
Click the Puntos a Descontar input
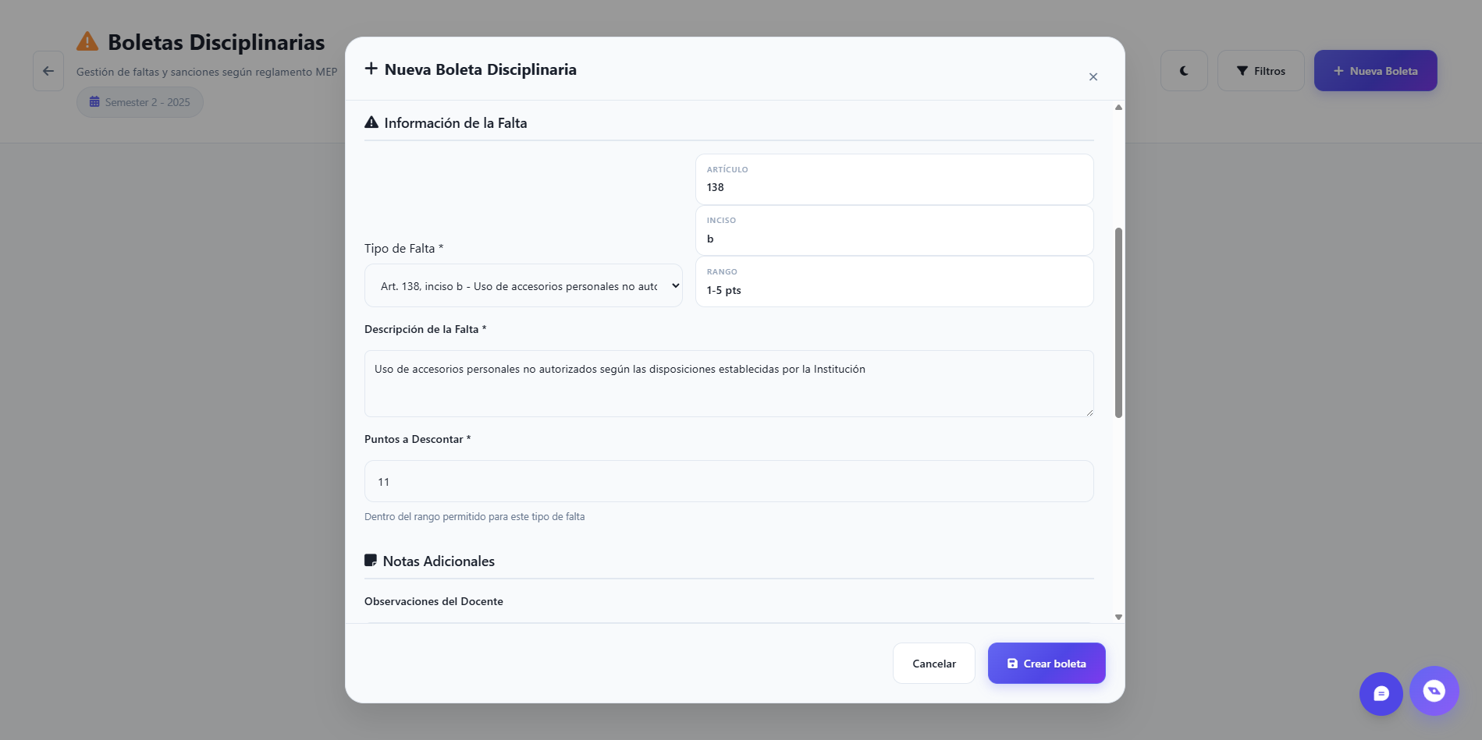(x=728, y=482)
